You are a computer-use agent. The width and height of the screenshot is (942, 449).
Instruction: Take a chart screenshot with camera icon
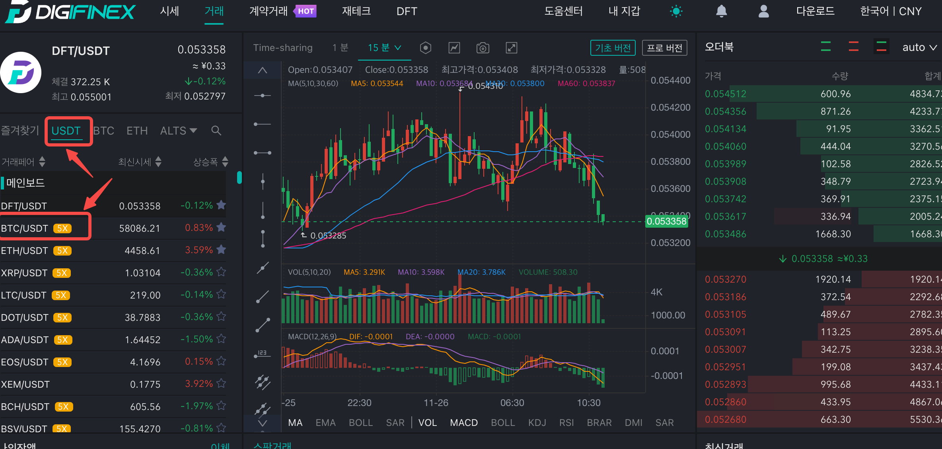pos(483,48)
